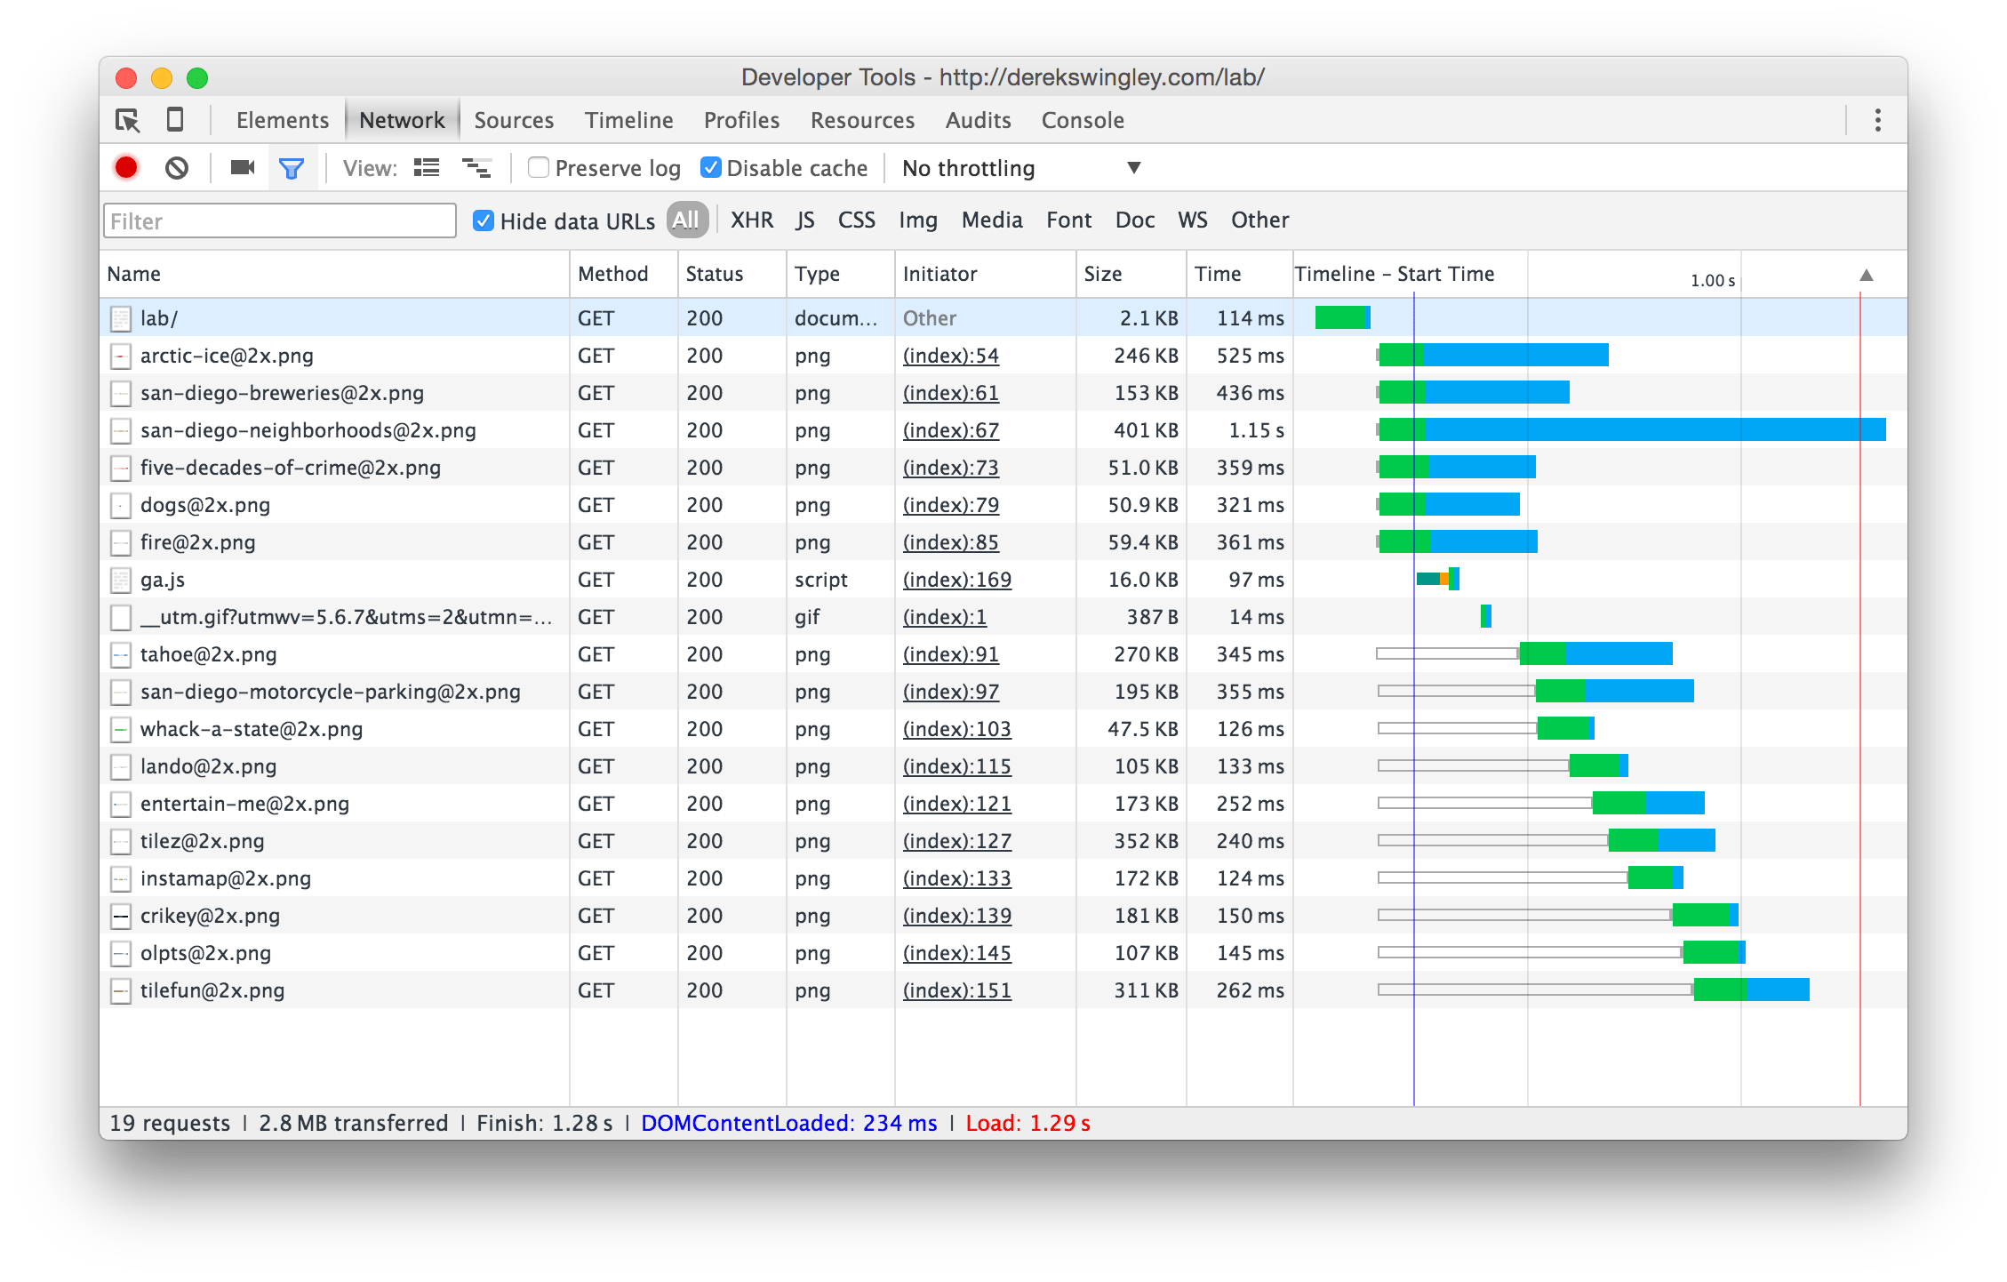Open the three-dot DevTools menu
This screenshot has width=2007, height=1282.
(x=1877, y=120)
